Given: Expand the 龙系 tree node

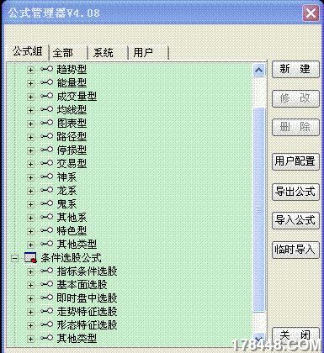Looking at the screenshot, I should point(30,191).
